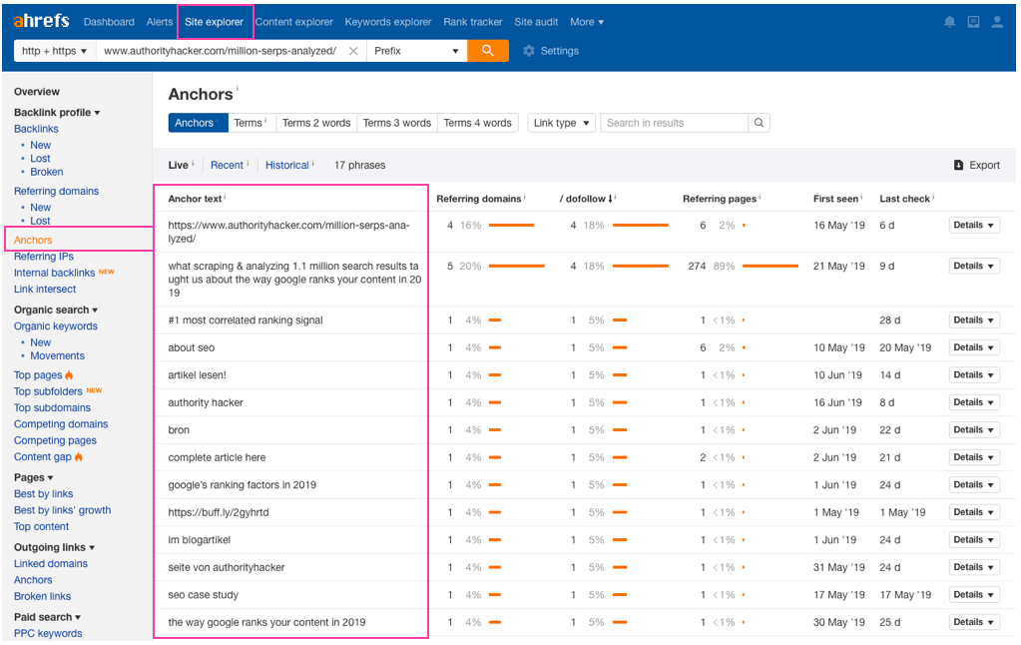Switch to the Recent data view
Viewport: 1021px width, 645px height.
pos(227,166)
